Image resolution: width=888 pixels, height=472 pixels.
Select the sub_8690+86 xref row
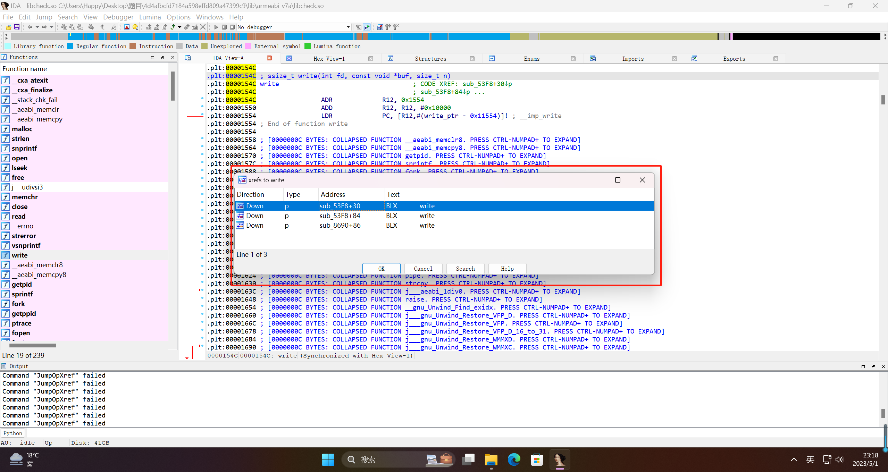(x=340, y=225)
